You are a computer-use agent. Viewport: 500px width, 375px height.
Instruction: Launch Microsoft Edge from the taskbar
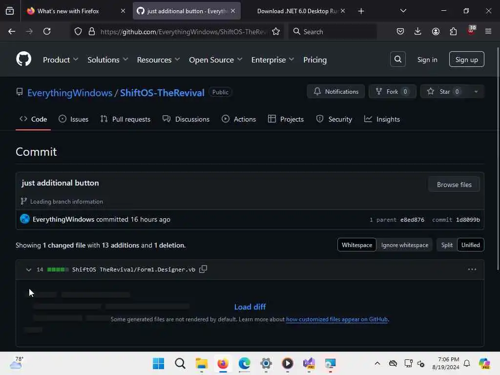[245, 363]
